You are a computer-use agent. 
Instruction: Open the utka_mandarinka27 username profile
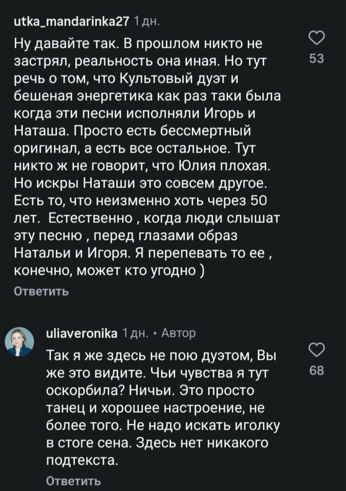tap(69, 22)
